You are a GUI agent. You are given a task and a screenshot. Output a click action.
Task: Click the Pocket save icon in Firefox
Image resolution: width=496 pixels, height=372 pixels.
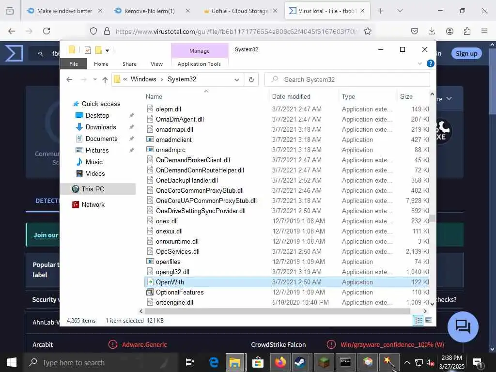(415, 31)
